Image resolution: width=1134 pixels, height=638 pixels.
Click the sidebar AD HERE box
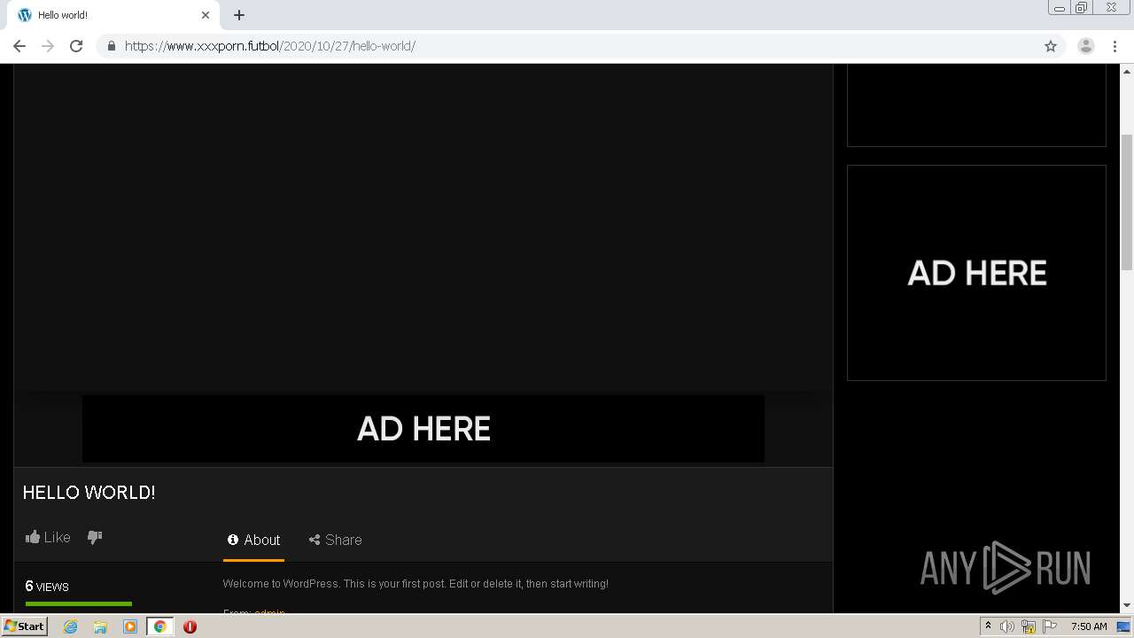pyautogui.click(x=976, y=273)
